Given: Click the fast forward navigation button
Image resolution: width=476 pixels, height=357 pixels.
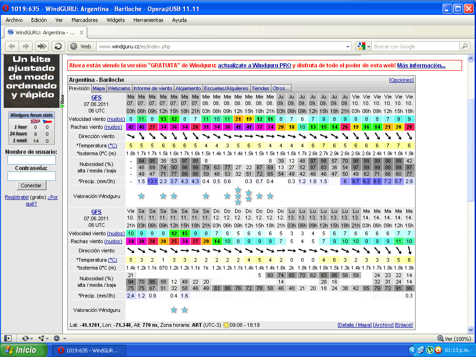Looking at the screenshot, I should pos(42,46).
